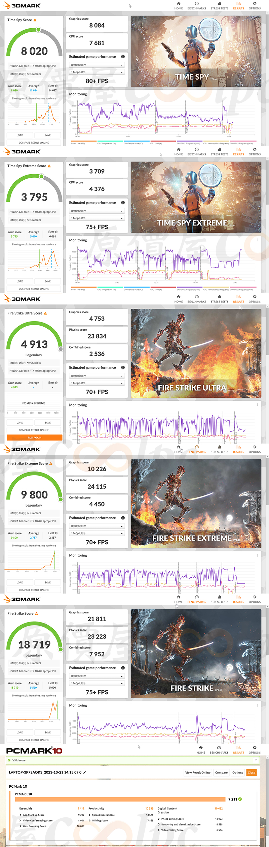Click the orange RUN AGAIN button
269x847 pixels.
[34, 437]
